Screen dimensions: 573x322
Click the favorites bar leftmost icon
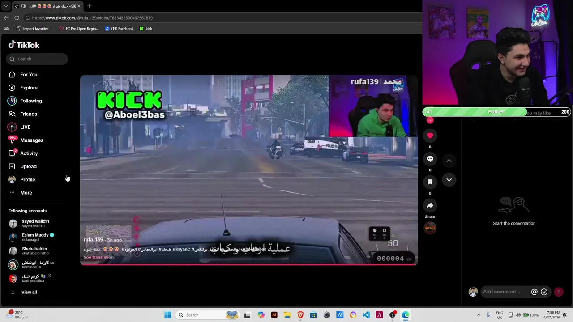(5, 29)
